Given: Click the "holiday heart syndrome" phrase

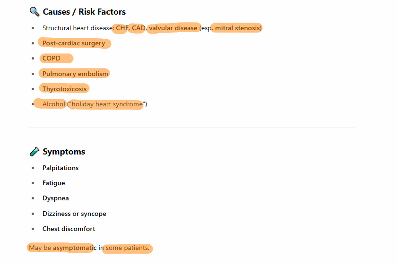Looking at the screenshot, I should click(107, 104).
